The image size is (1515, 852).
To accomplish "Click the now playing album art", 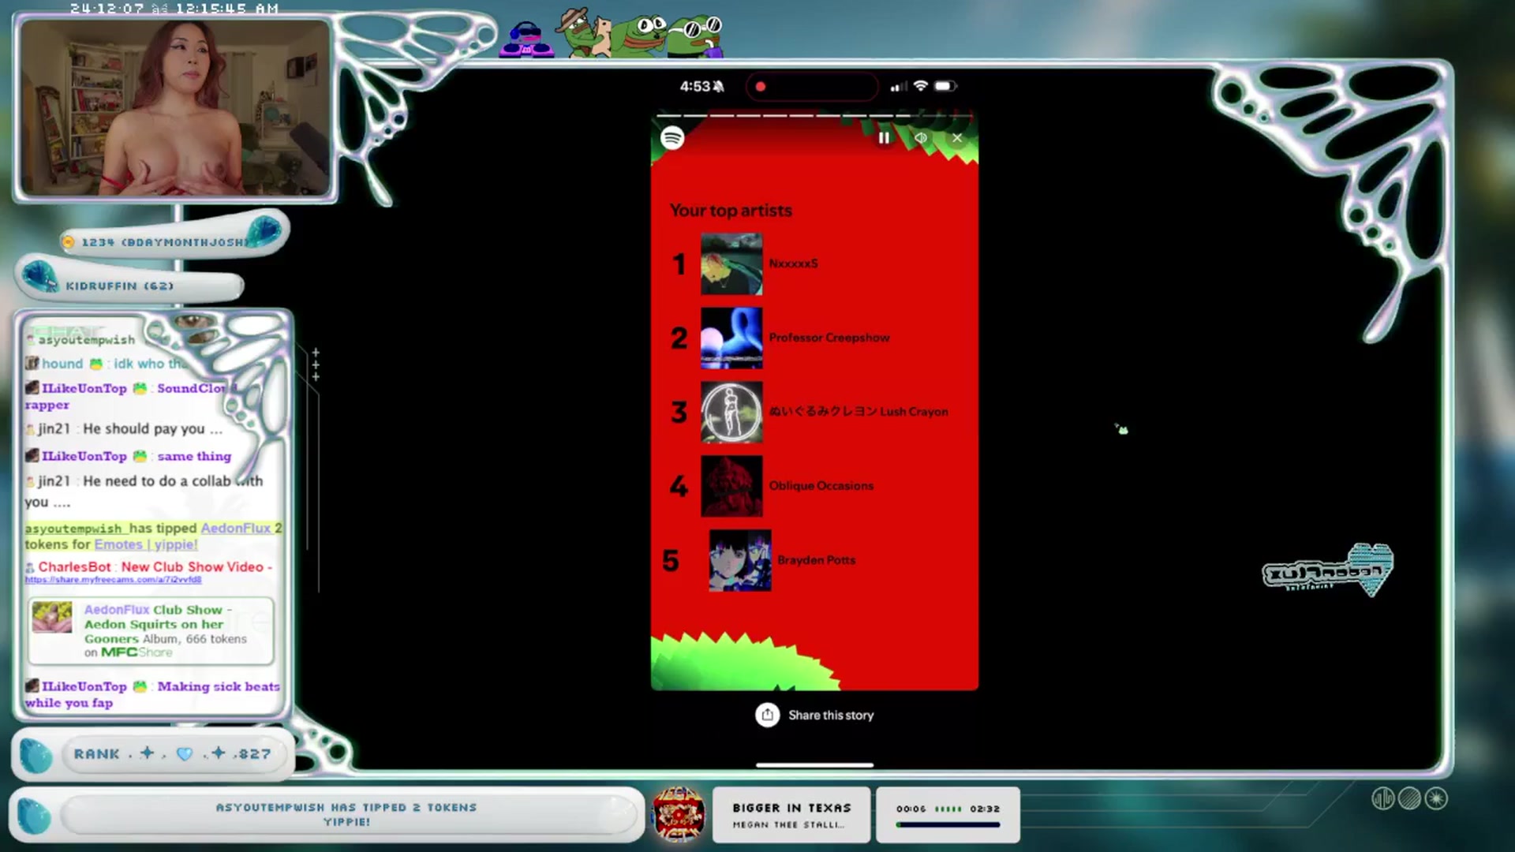I will (x=679, y=814).
